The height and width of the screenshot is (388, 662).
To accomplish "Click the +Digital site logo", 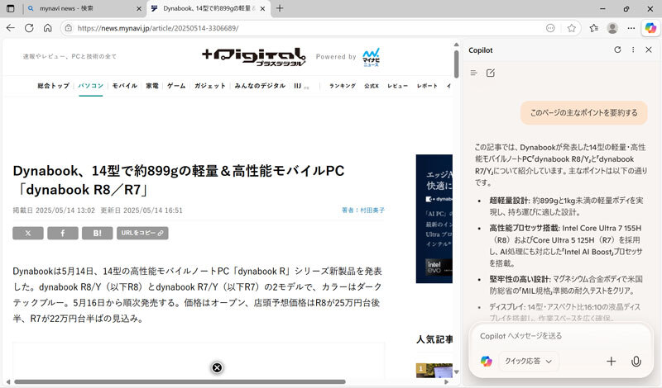I will (x=253, y=56).
